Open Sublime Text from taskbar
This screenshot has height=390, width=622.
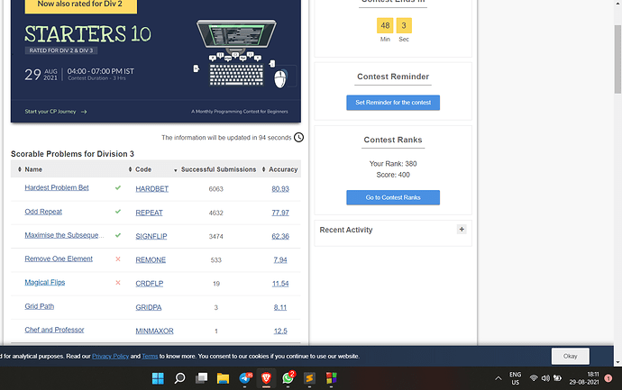coord(309,378)
